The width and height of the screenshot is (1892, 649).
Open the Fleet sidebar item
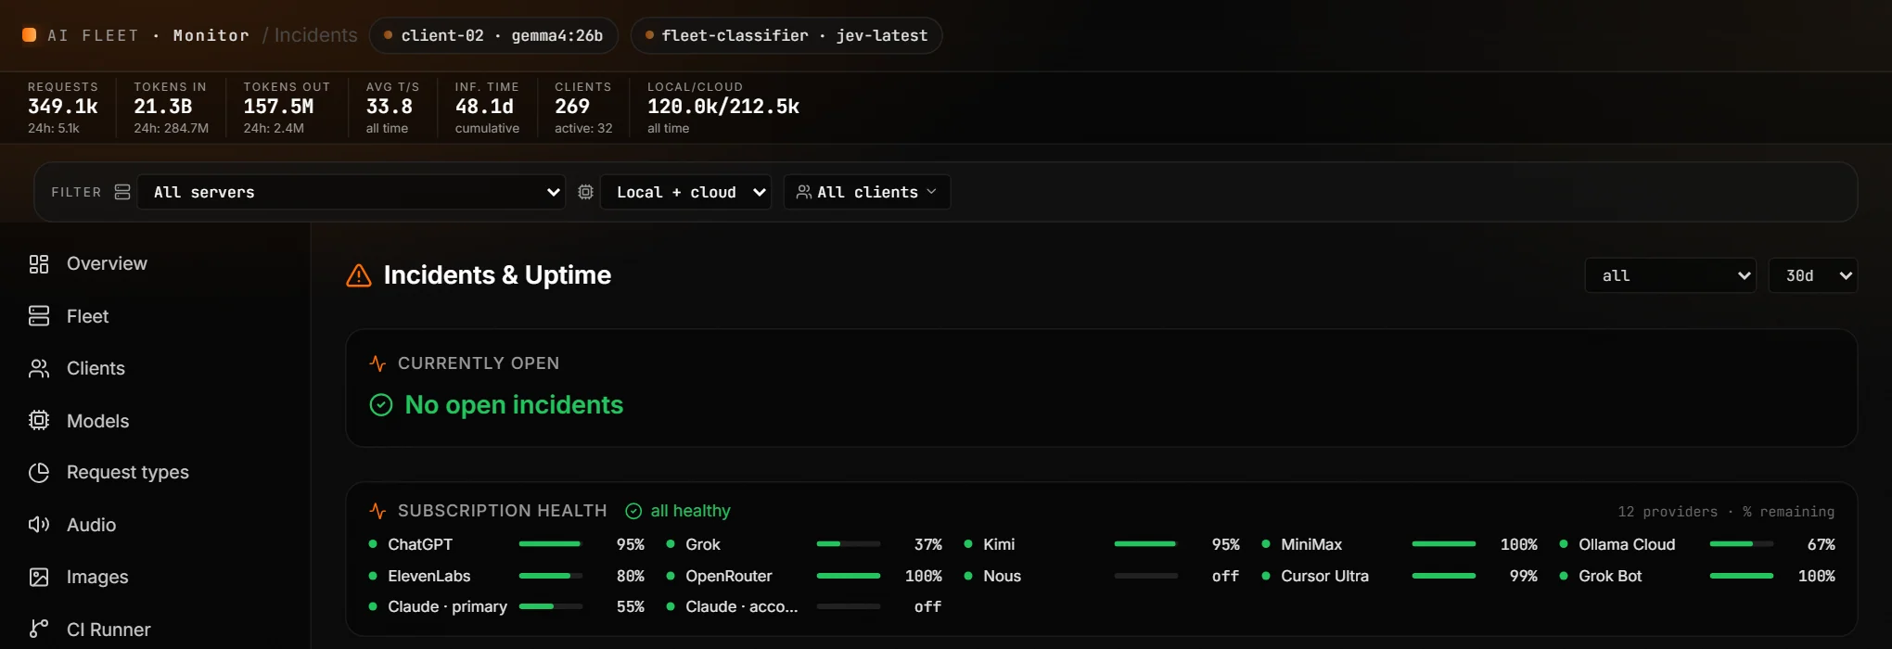point(87,317)
